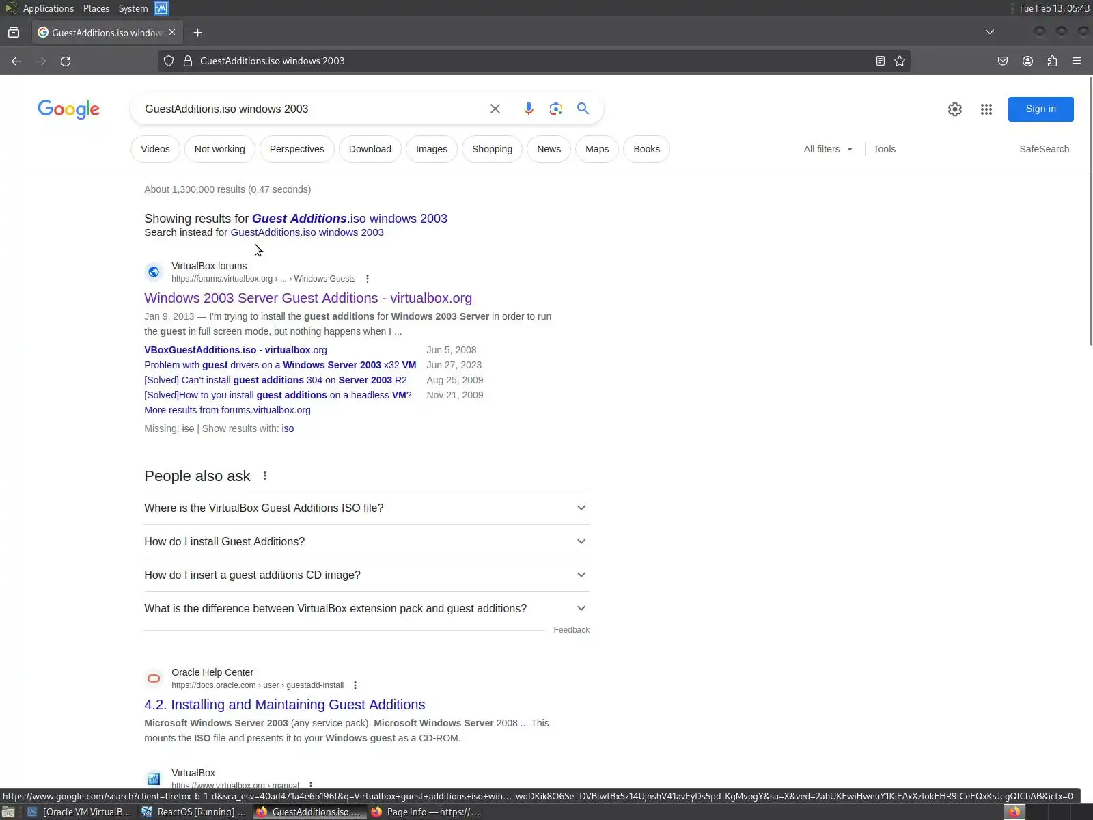Viewport: 1093px width, 820px height.
Task: Reload the page with refresh icon
Action: point(66,61)
